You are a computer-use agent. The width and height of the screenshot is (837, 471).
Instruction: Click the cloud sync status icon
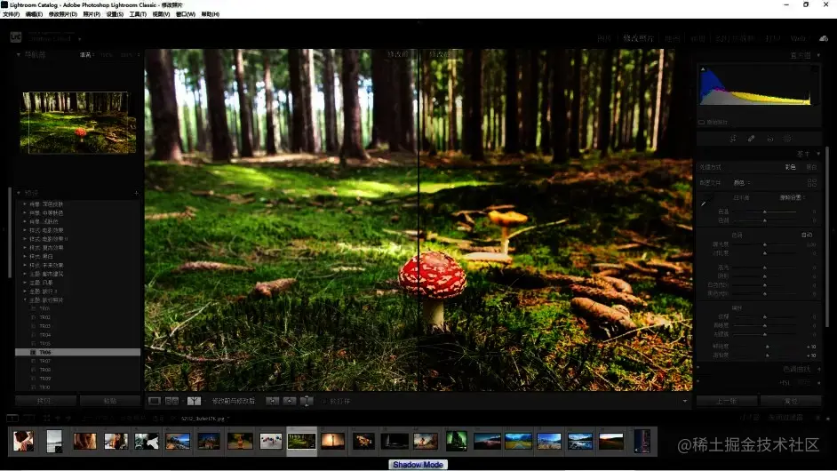pyautogui.click(x=824, y=38)
